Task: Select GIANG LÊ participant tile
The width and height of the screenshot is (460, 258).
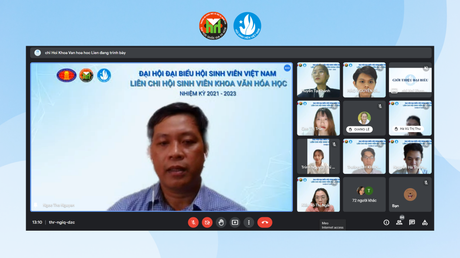Action: [364, 118]
